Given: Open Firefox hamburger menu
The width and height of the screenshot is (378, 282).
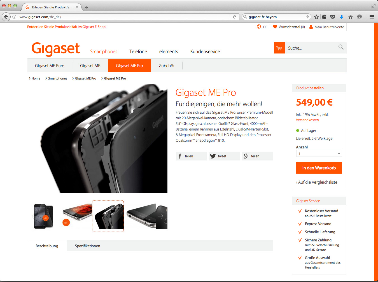Looking at the screenshot, I should [x=372, y=17].
